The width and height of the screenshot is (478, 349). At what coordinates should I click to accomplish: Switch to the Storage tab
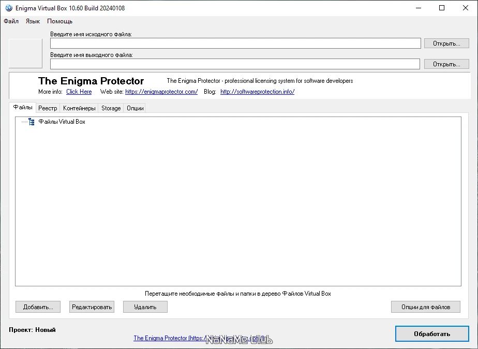(x=111, y=108)
